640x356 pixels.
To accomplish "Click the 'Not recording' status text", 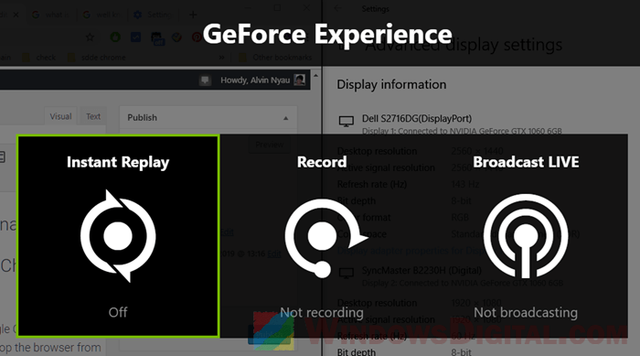I will pos(322,313).
